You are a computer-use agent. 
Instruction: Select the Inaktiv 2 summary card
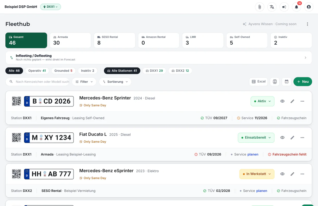click(291, 40)
